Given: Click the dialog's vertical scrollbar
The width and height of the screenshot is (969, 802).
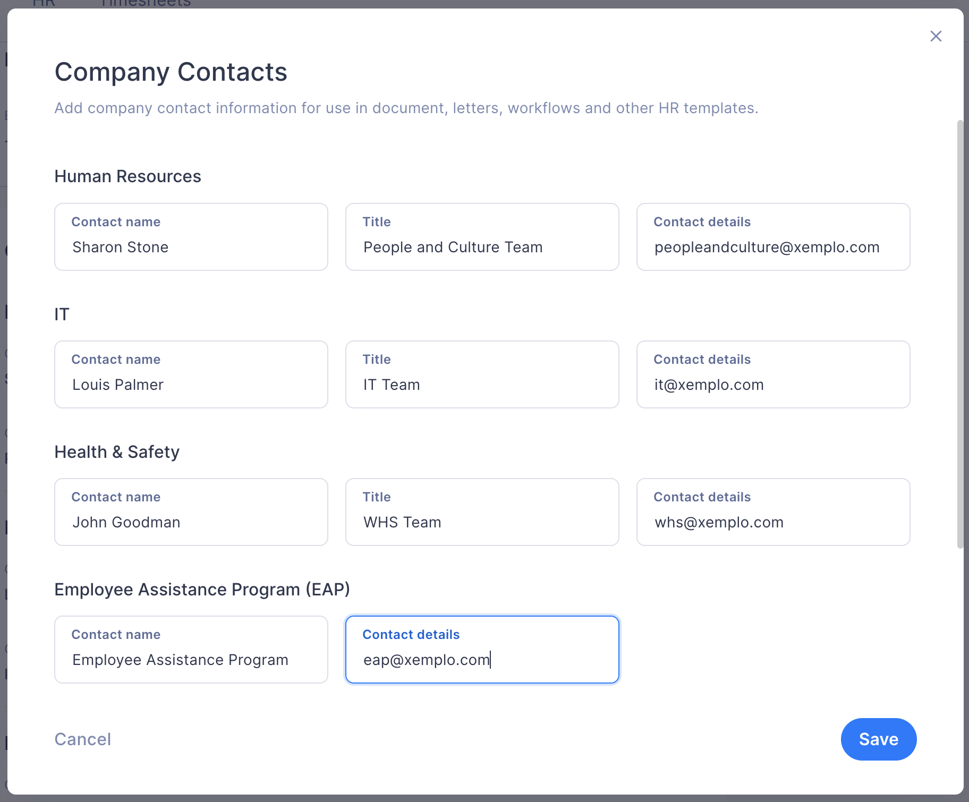Looking at the screenshot, I should (x=960, y=334).
